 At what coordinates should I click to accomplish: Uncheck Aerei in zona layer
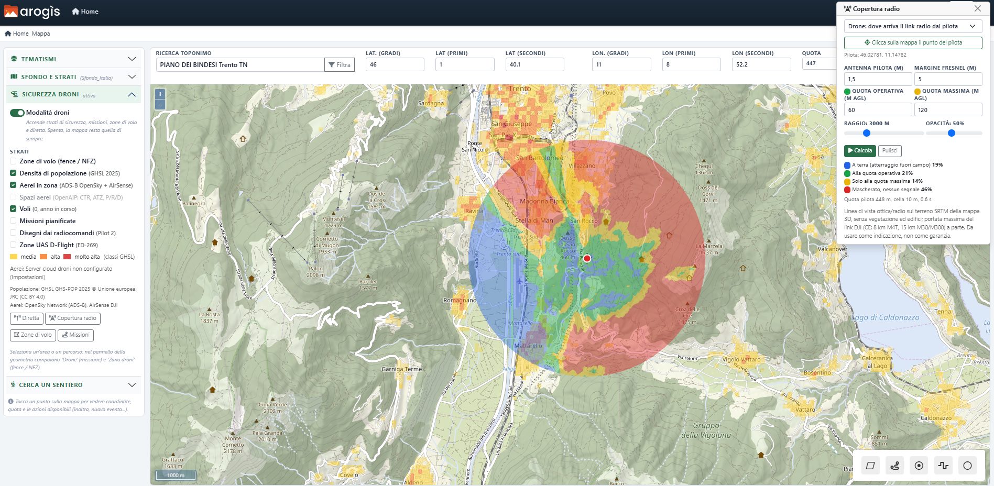[x=13, y=185]
